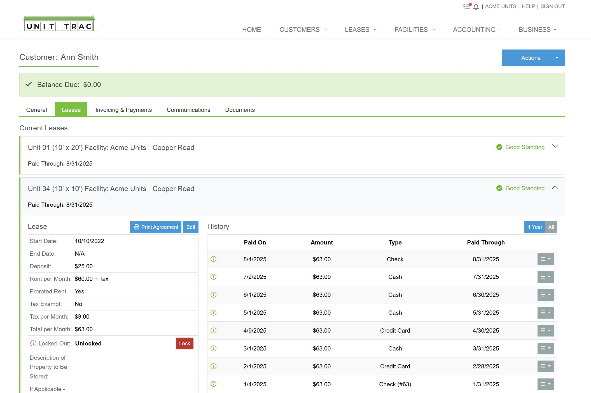This screenshot has width=591, height=393.
Task: Show All payment history
Action: pyautogui.click(x=551, y=227)
